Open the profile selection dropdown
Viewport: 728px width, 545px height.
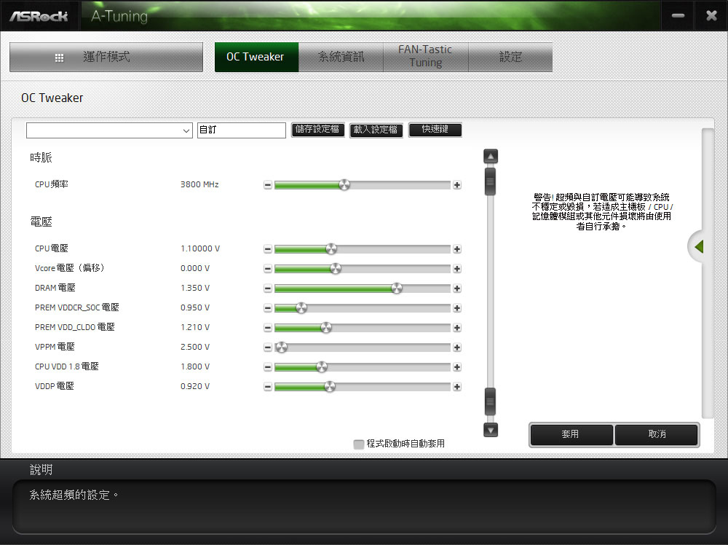[110, 130]
